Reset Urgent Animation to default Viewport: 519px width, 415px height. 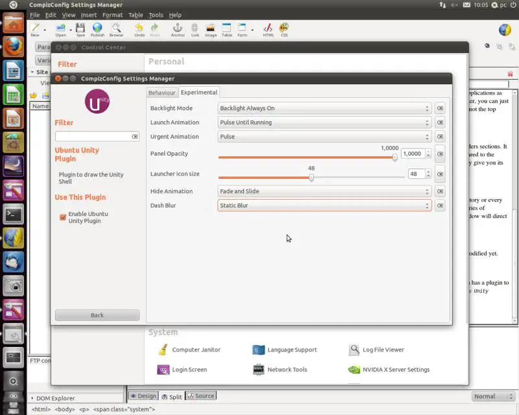point(440,137)
